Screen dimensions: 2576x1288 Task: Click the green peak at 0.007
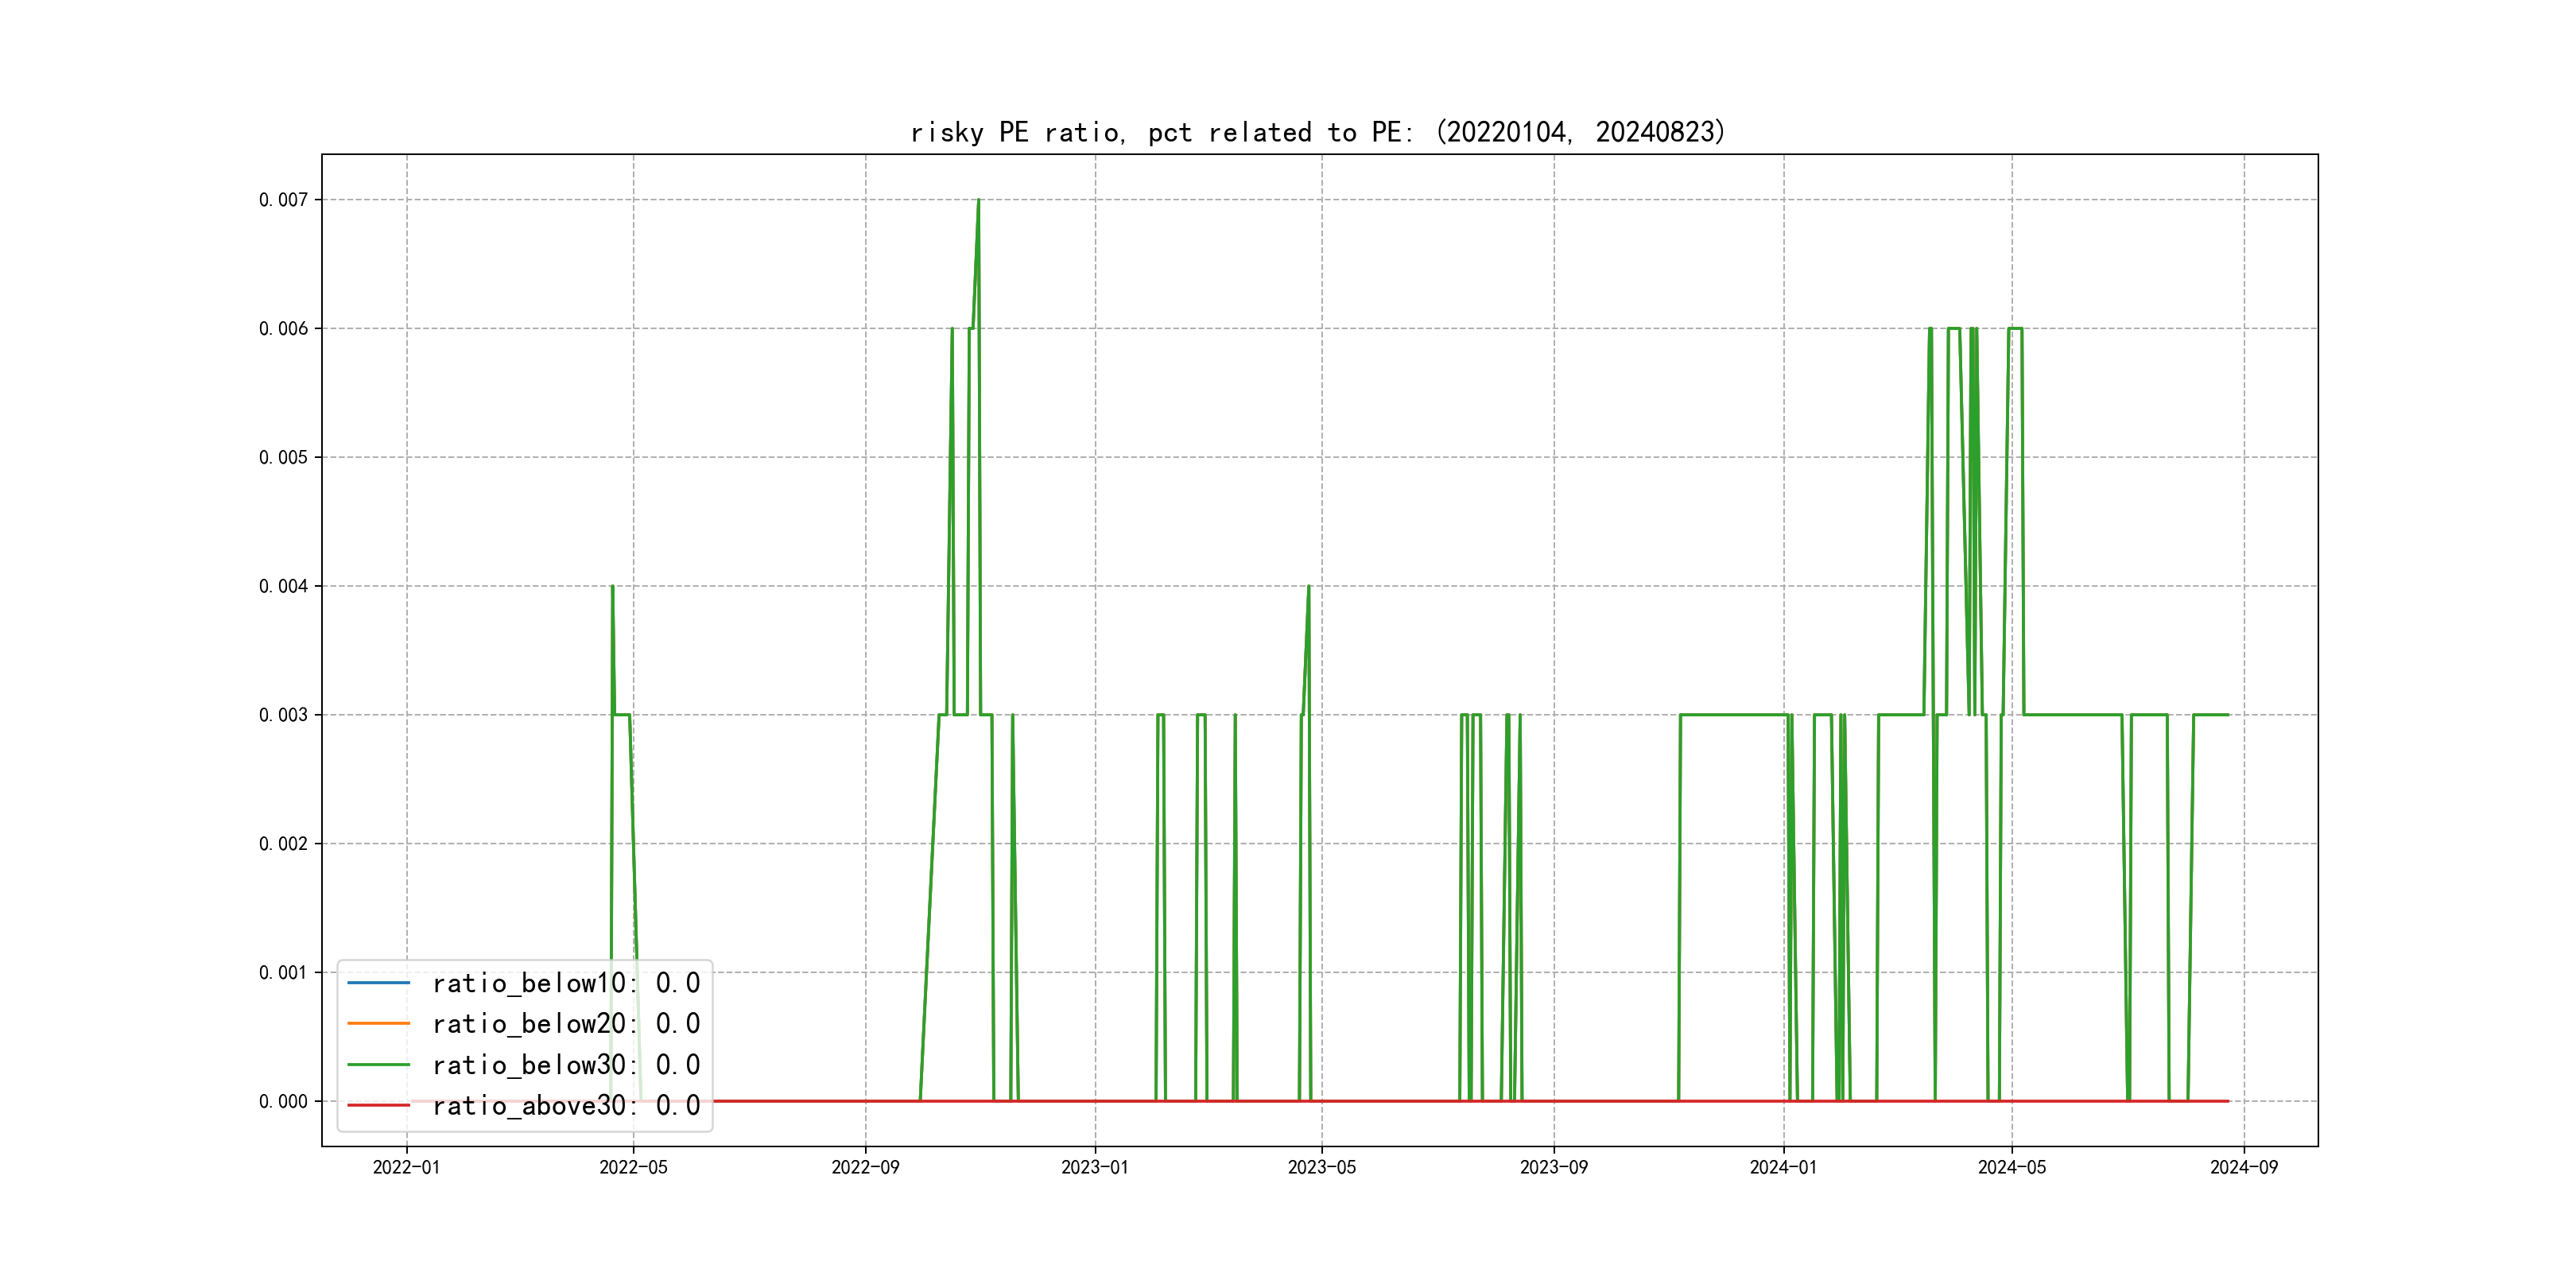(978, 202)
